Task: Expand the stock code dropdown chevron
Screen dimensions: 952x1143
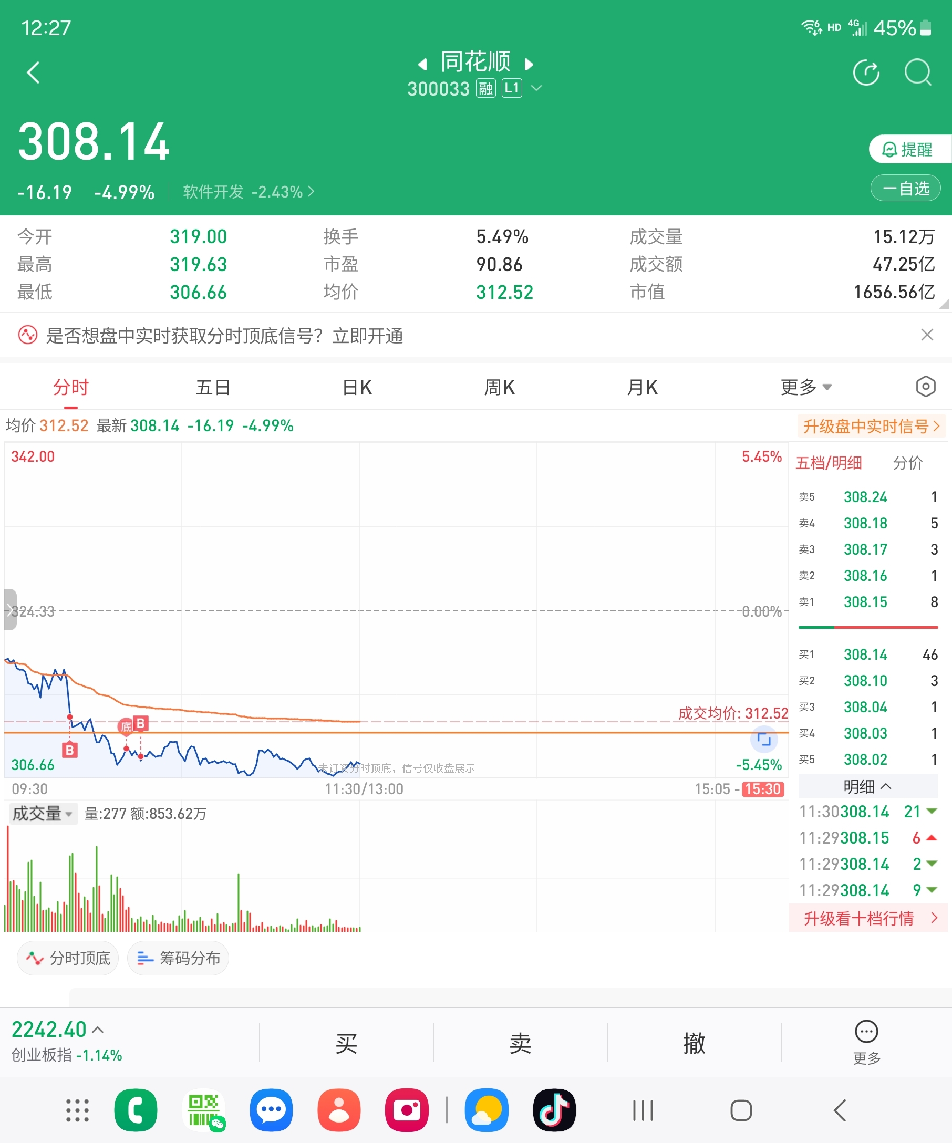Action: click(536, 88)
